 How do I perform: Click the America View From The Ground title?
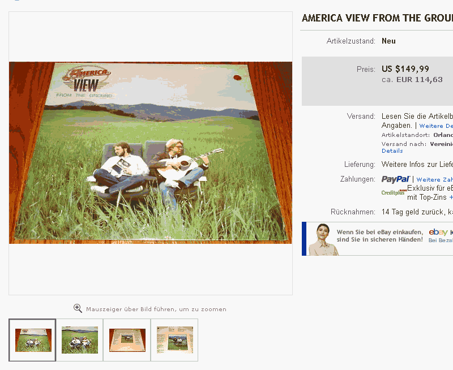point(377,18)
